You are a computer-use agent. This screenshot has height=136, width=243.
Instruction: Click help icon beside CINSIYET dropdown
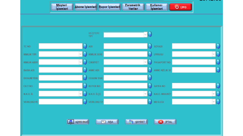click(150, 62)
